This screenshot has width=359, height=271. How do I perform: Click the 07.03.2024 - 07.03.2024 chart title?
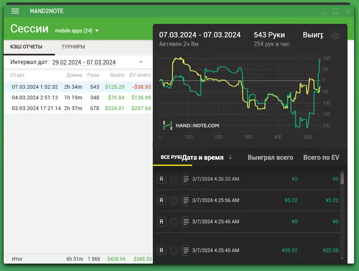click(200, 35)
